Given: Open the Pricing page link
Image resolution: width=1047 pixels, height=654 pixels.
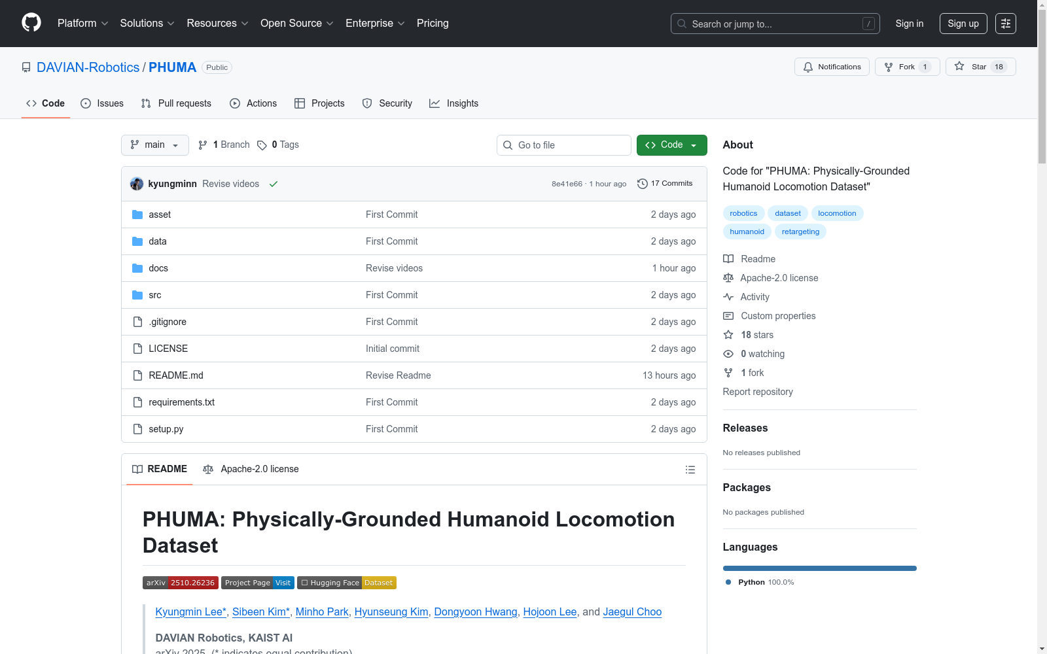Looking at the screenshot, I should click(x=433, y=24).
